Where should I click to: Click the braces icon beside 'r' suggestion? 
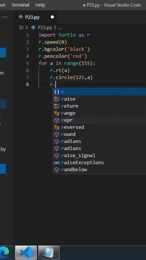[57, 92]
